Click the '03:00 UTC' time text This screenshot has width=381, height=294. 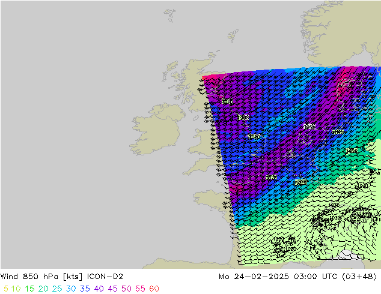coord(314,277)
